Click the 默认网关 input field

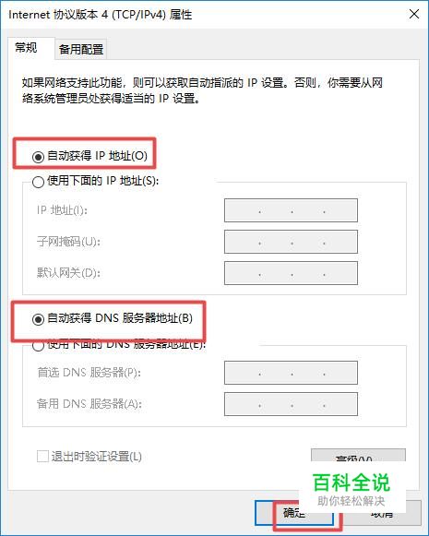point(291,273)
